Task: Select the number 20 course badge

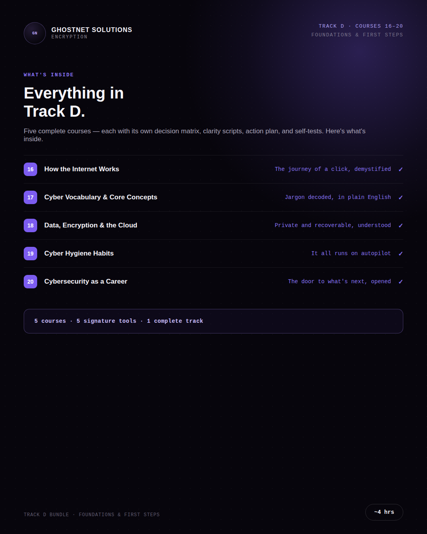Action: pos(30,282)
